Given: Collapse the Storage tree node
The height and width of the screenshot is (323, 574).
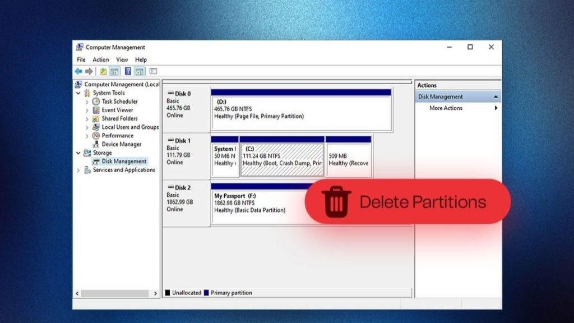Looking at the screenshot, I should tap(78, 153).
